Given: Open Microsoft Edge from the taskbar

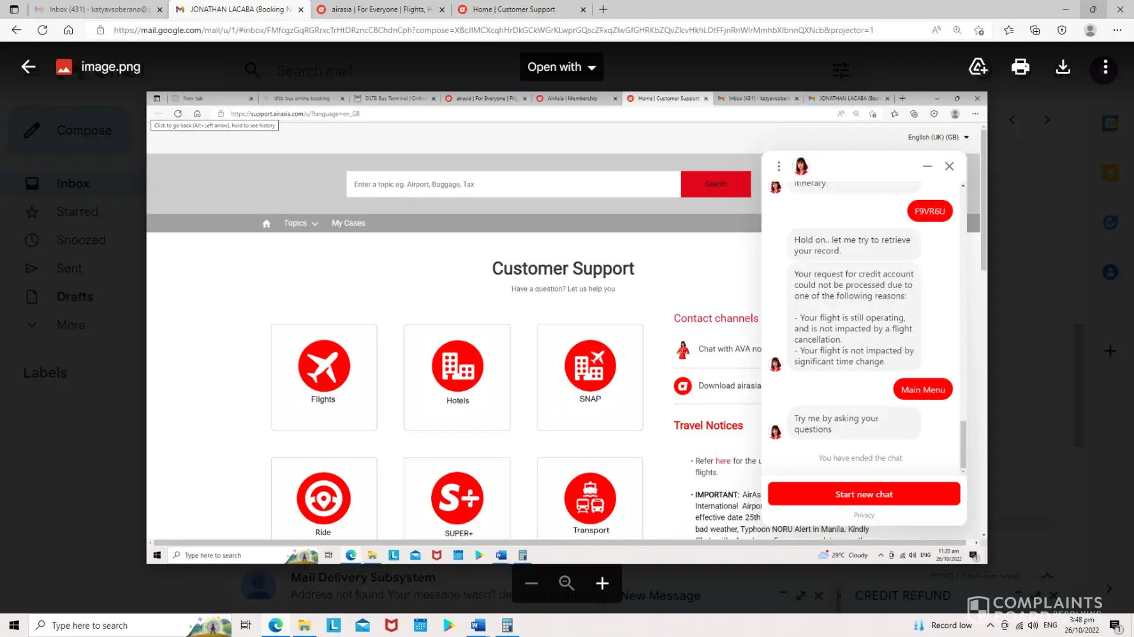Looking at the screenshot, I should point(276,626).
